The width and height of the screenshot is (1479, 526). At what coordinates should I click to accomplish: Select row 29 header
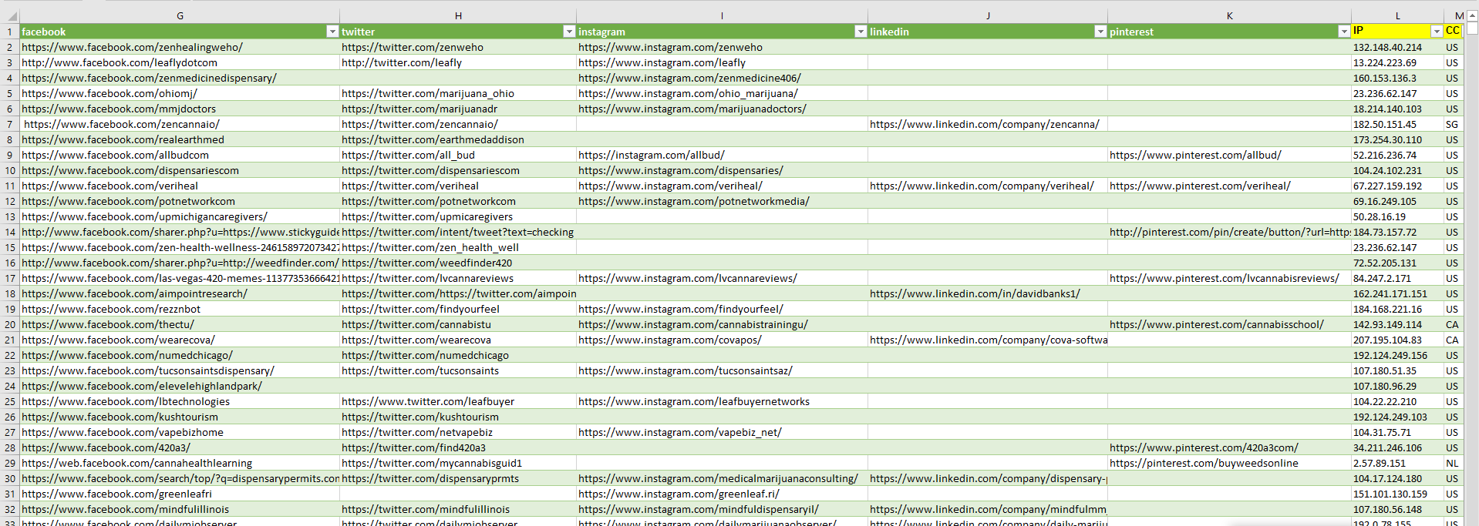click(9, 463)
